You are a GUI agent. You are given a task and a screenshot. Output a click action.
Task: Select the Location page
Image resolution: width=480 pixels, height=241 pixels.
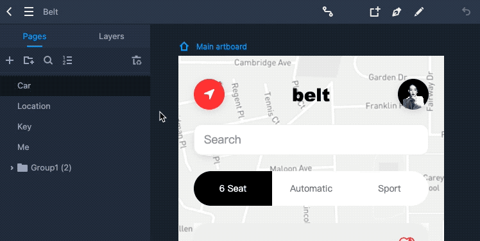click(x=75, y=106)
